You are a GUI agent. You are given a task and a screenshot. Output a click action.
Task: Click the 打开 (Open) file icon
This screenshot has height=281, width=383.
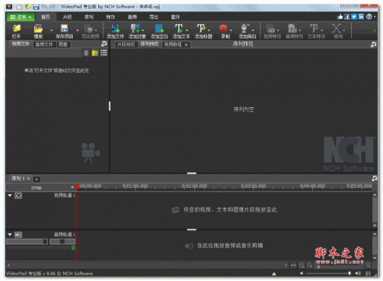pos(16,29)
